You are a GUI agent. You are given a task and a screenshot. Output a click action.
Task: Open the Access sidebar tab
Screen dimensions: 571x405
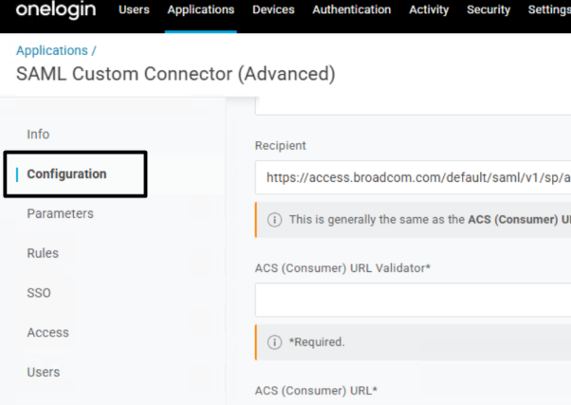47,333
